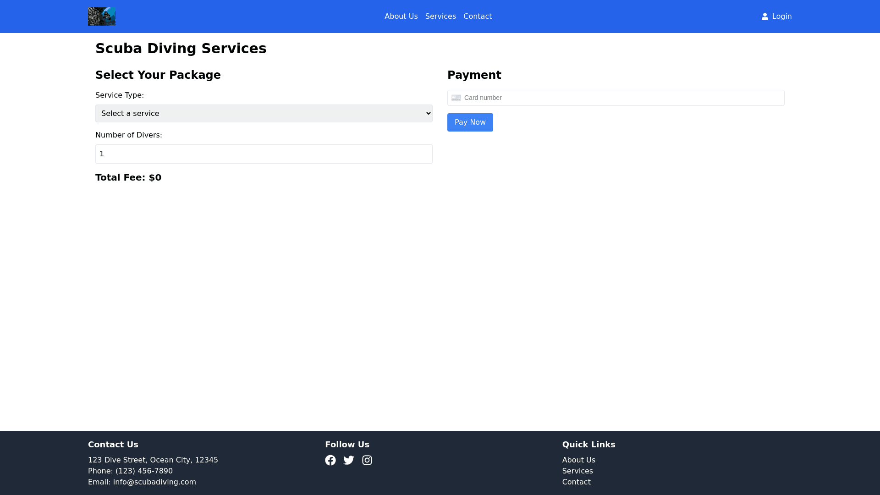Click the user profile icon beside Login
Image resolution: width=880 pixels, height=495 pixels.
coord(764,16)
